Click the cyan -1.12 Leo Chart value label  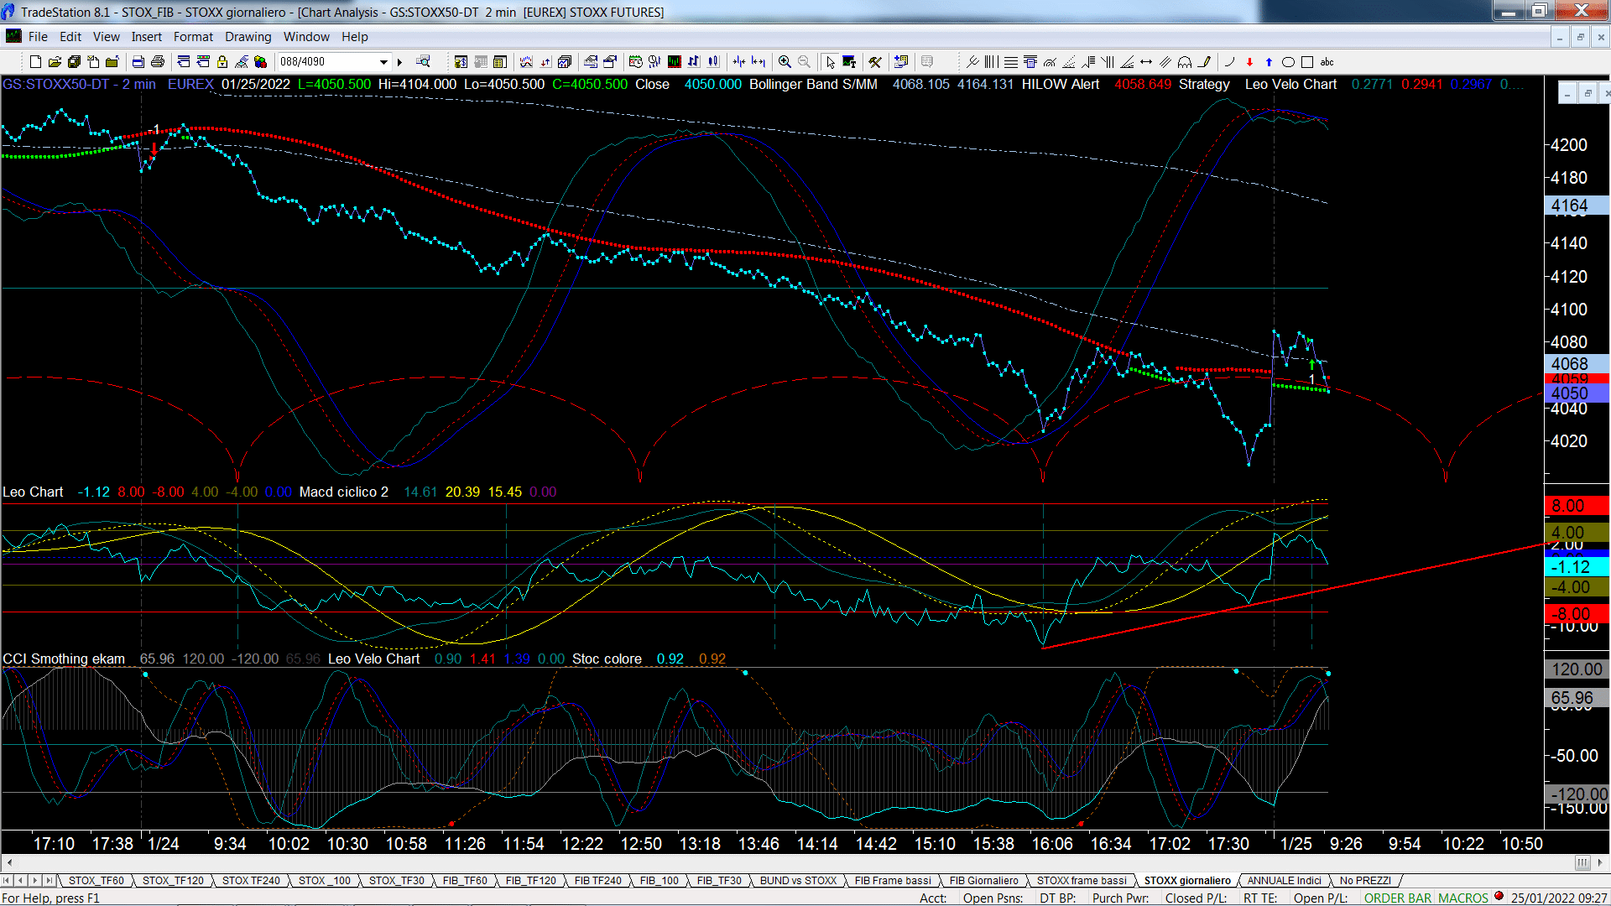pos(1576,567)
